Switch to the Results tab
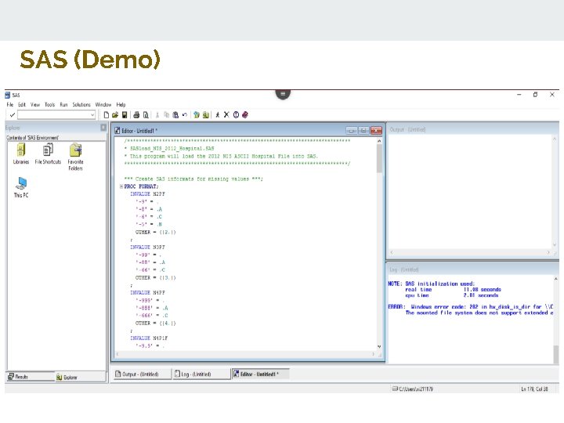Viewport: 564px width, 423px height. 31,377
